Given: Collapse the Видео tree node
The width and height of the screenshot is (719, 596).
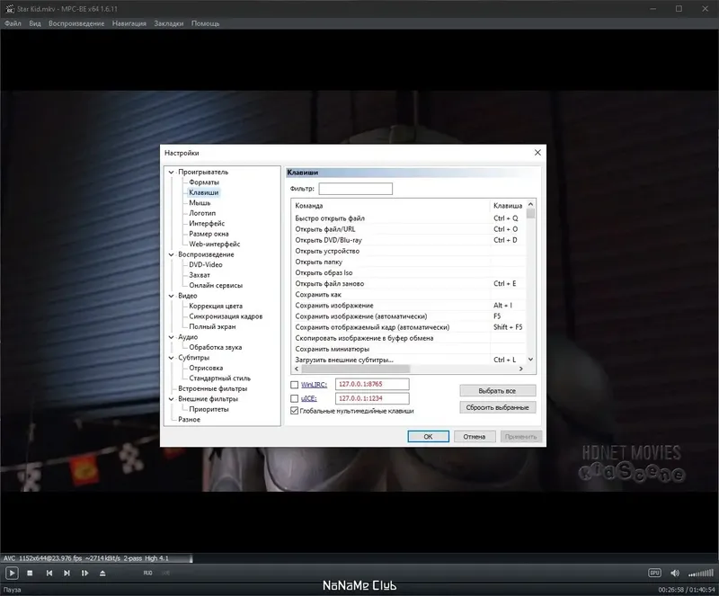Looking at the screenshot, I should point(171,296).
